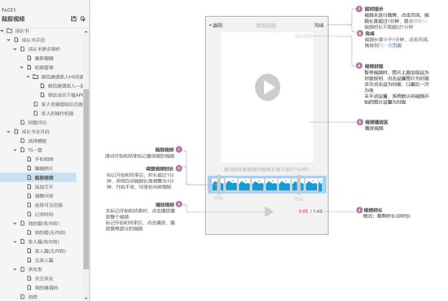Click the 完成 button in the phone mockup header

tap(318, 25)
